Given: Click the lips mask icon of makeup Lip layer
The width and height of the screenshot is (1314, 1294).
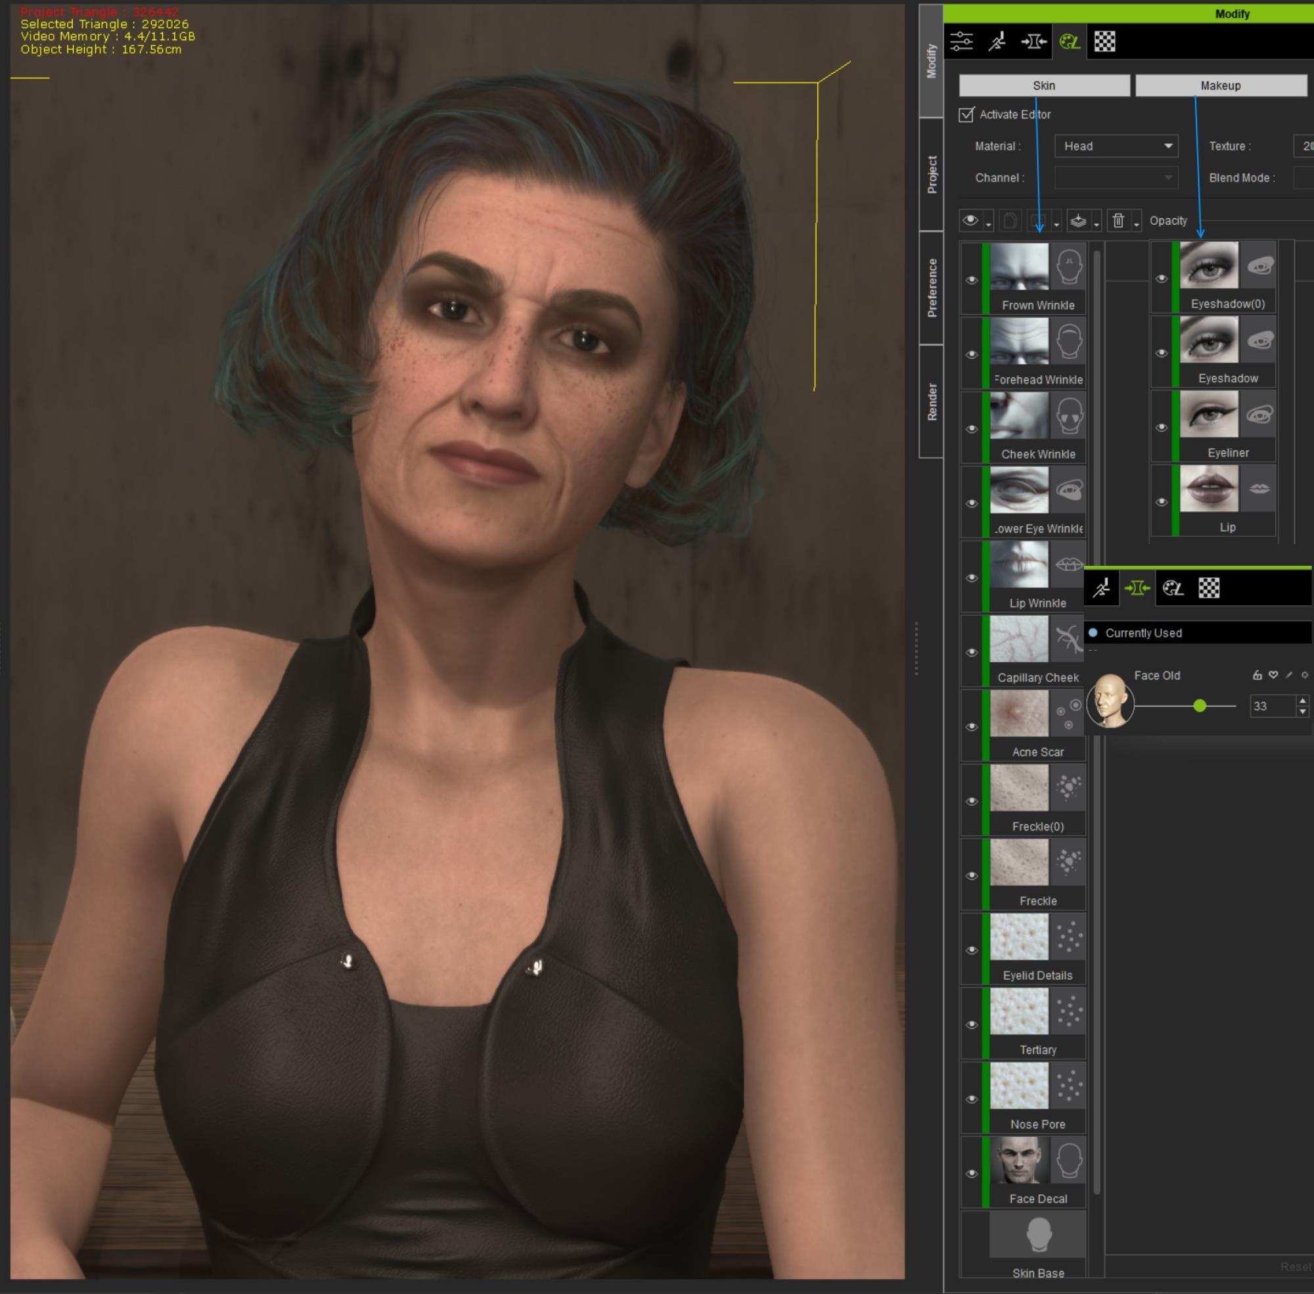Looking at the screenshot, I should click(x=1259, y=489).
